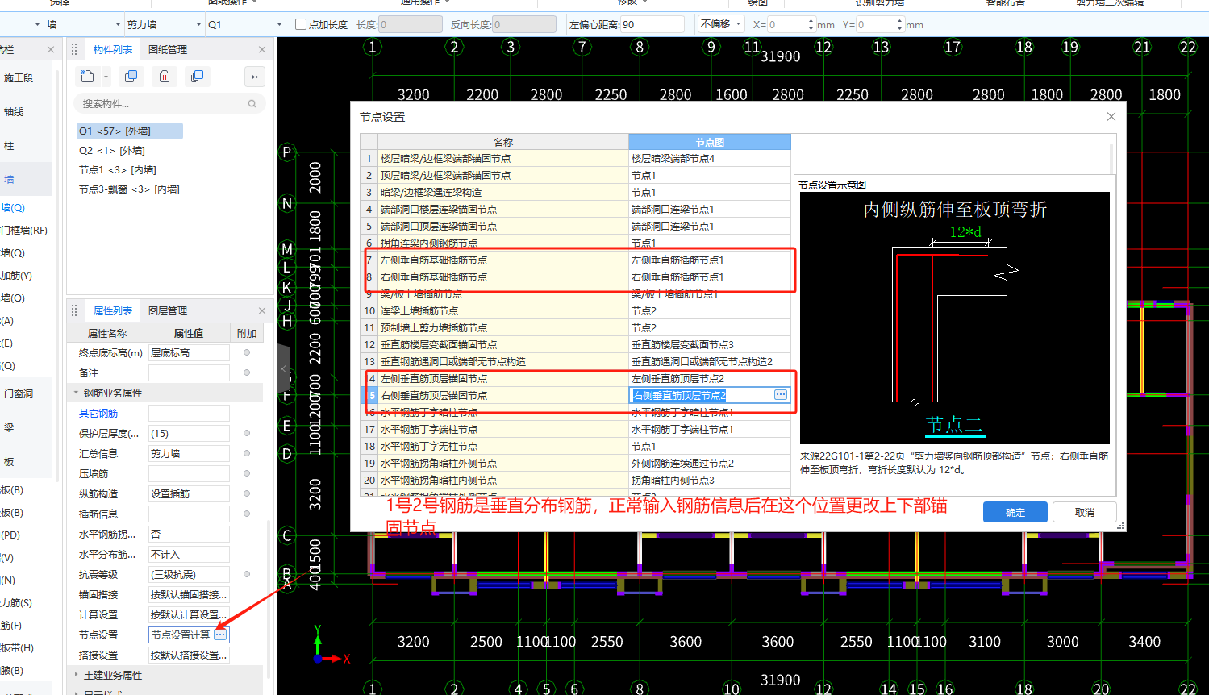
Task: Select row 水平钢筋丁字端柱节点
Action: [x=576, y=429]
